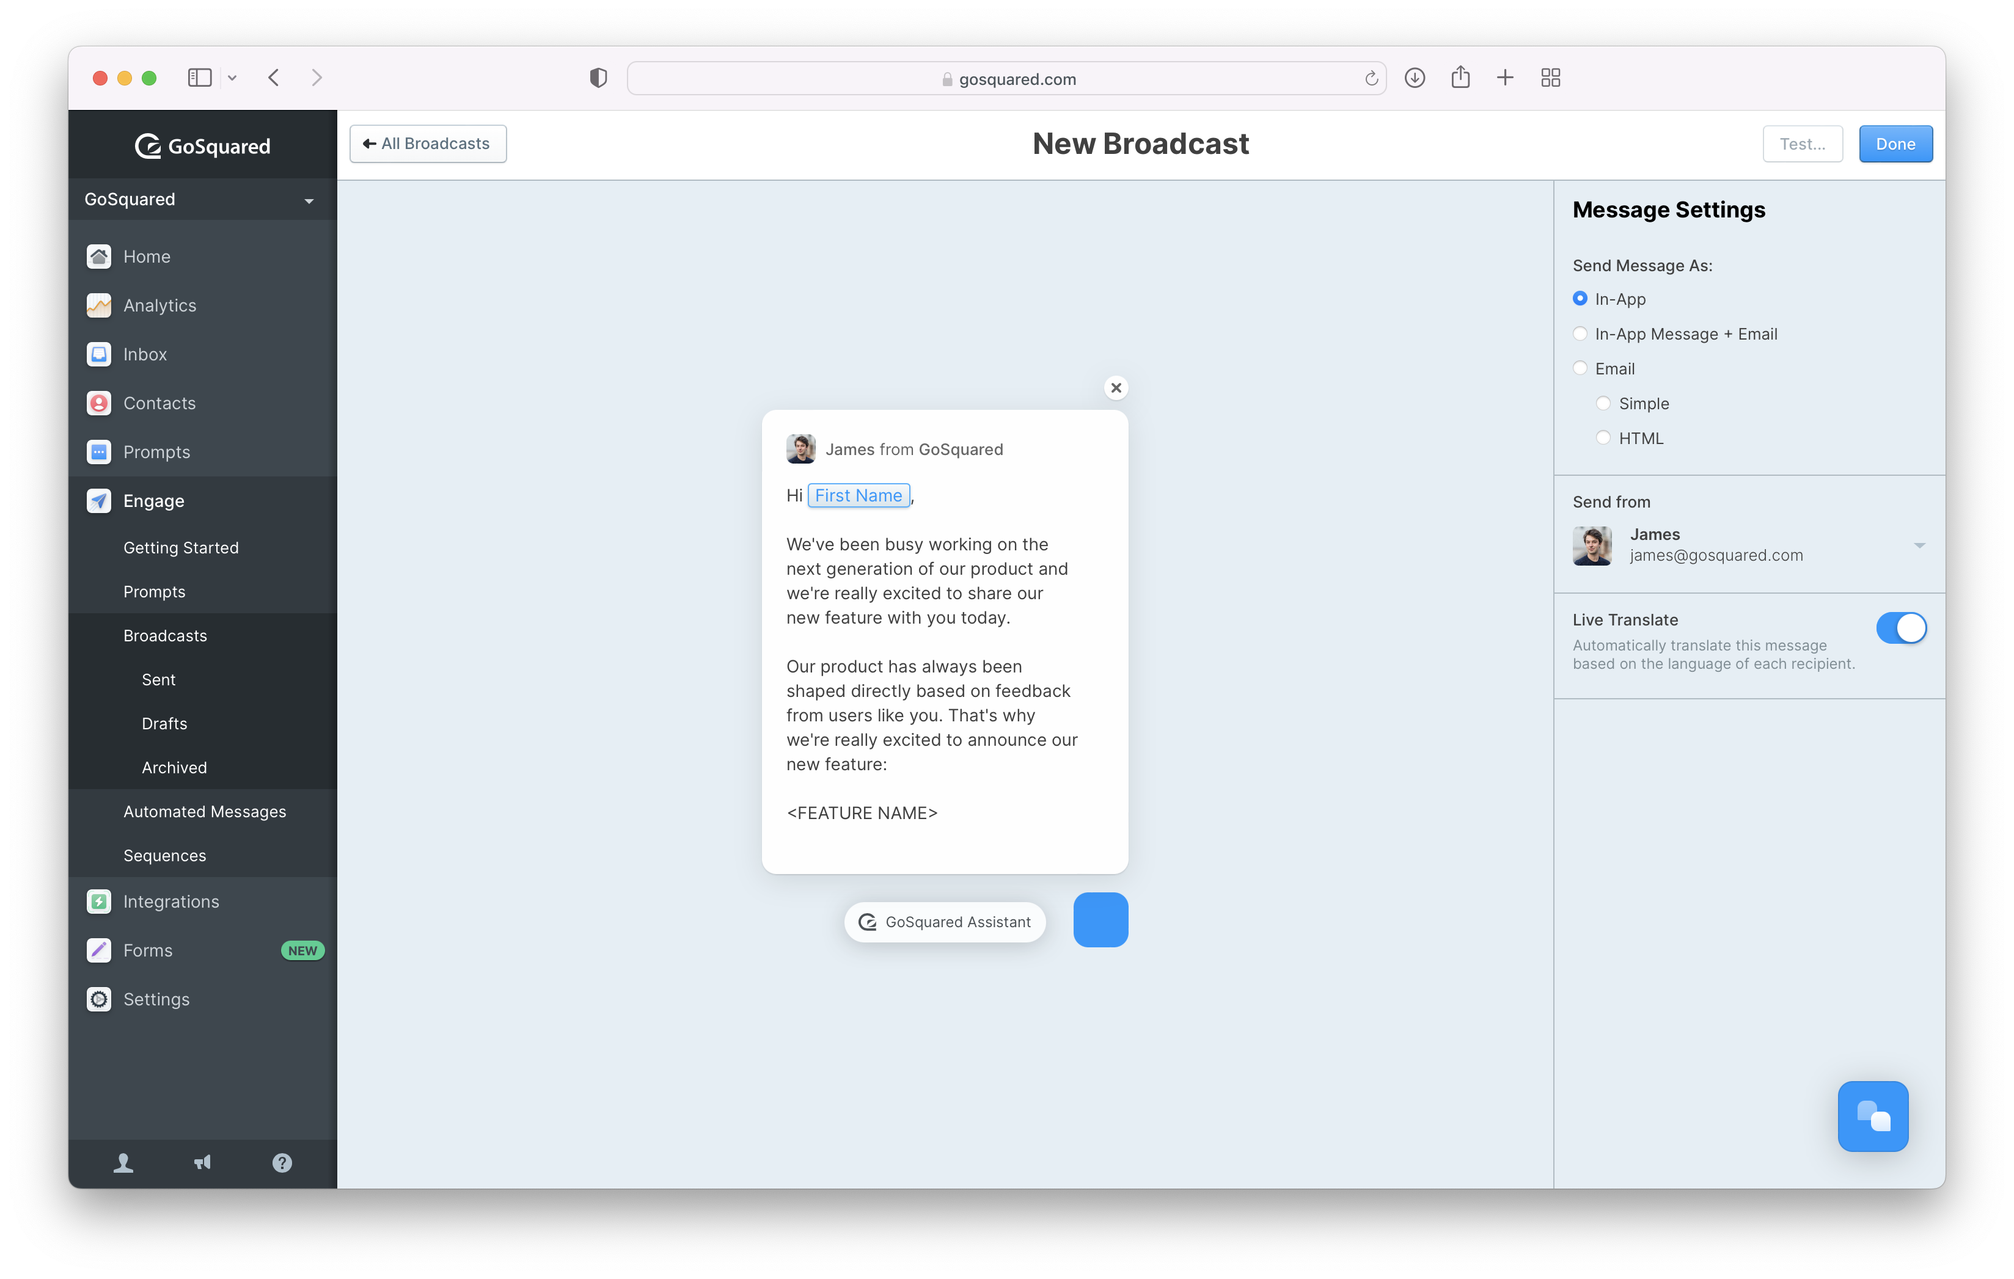Screen dimensions: 2014x1279
Task: Open Archived broadcasts
Action: (x=174, y=767)
